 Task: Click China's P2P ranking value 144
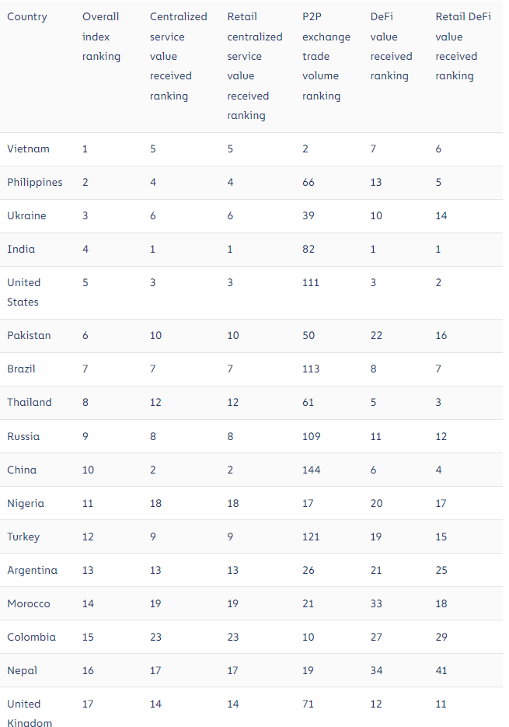coord(311,470)
